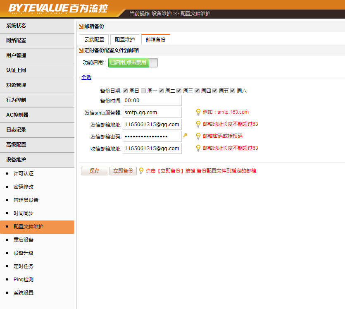The image size is (345, 309).
Task: Click lightbulb icon beside recipient email length hint
Action: click(198, 148)
